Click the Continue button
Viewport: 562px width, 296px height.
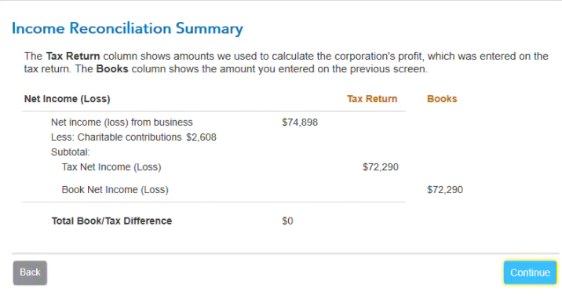(x=530, y=272)
